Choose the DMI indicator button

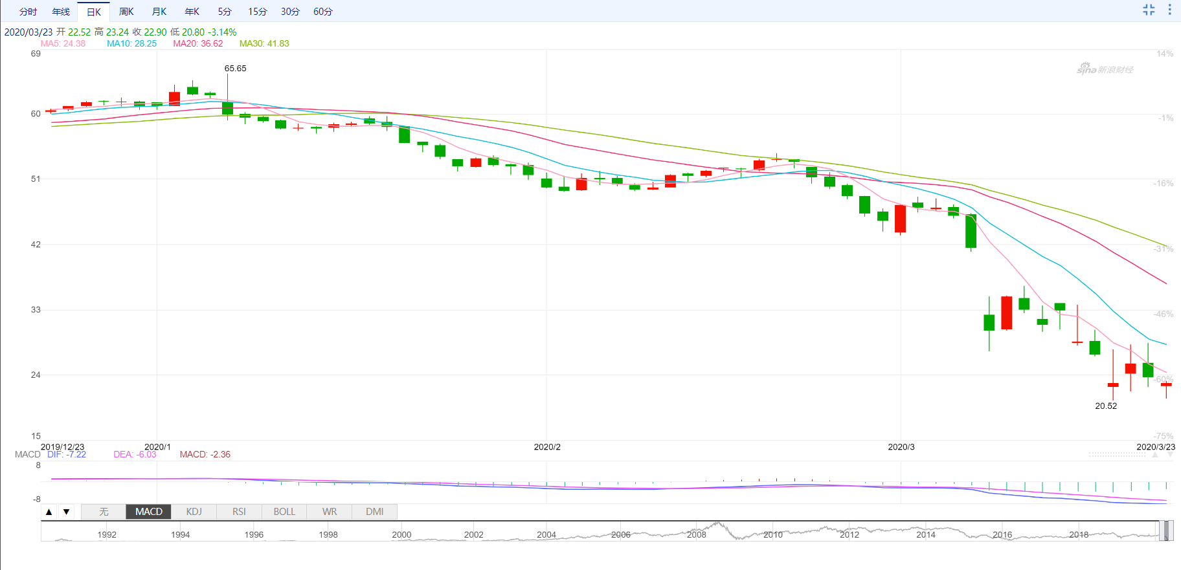click(374, 512)
